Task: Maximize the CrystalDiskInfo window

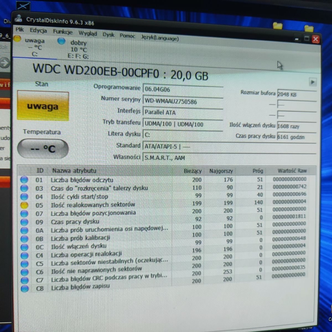Action: pos(307,39)
